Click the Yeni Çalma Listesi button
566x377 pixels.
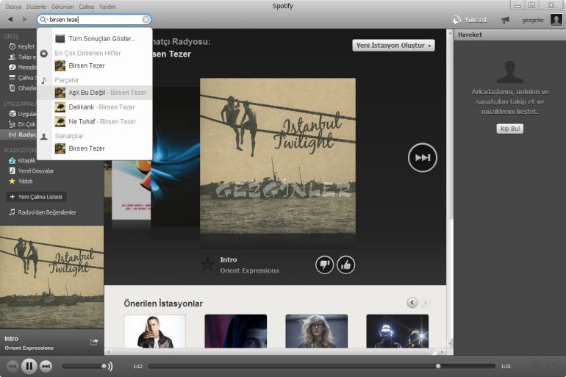click(x=36, y=197)
